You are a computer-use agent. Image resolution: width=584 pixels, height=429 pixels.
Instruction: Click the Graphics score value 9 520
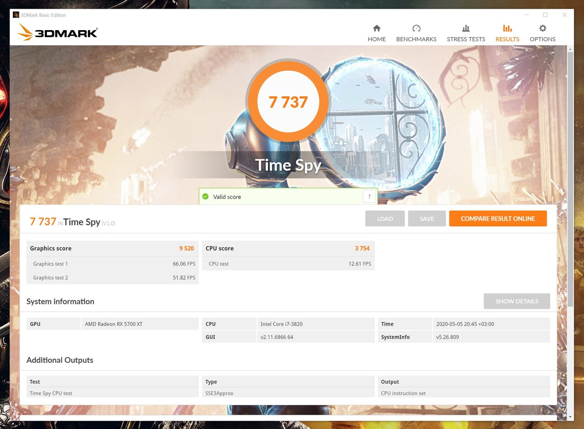pos(187,248)
